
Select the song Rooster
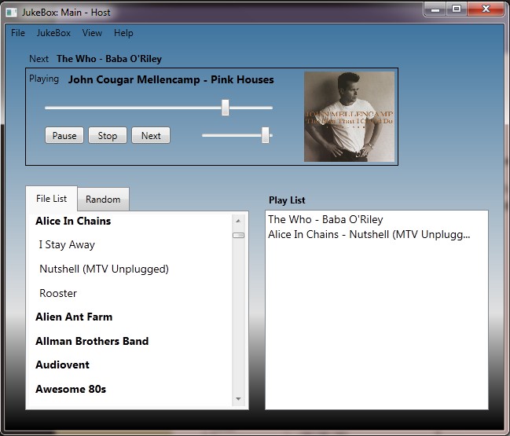[x=58, y=293]
